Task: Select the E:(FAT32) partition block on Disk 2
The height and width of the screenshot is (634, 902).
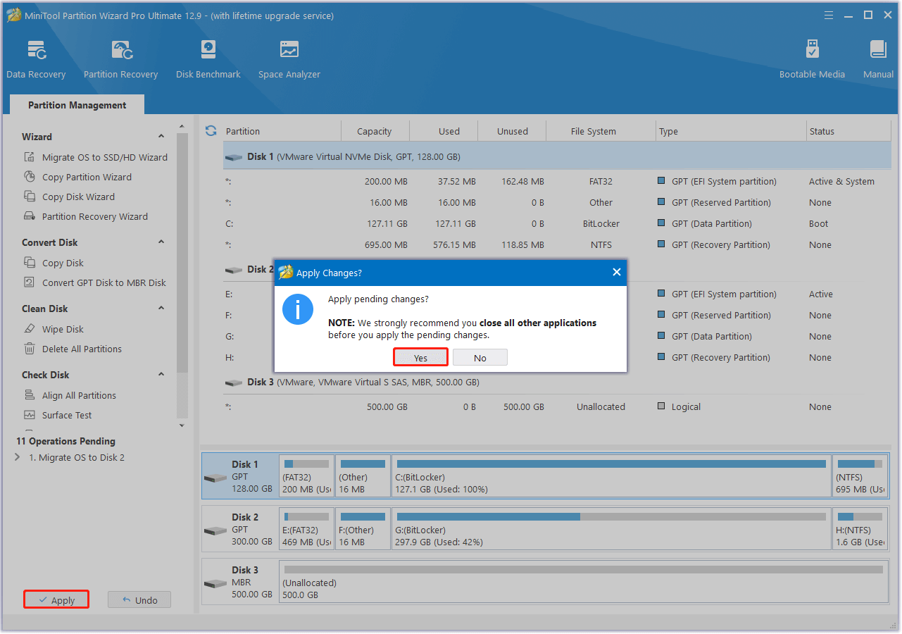Action: click(x=307, y=528)
